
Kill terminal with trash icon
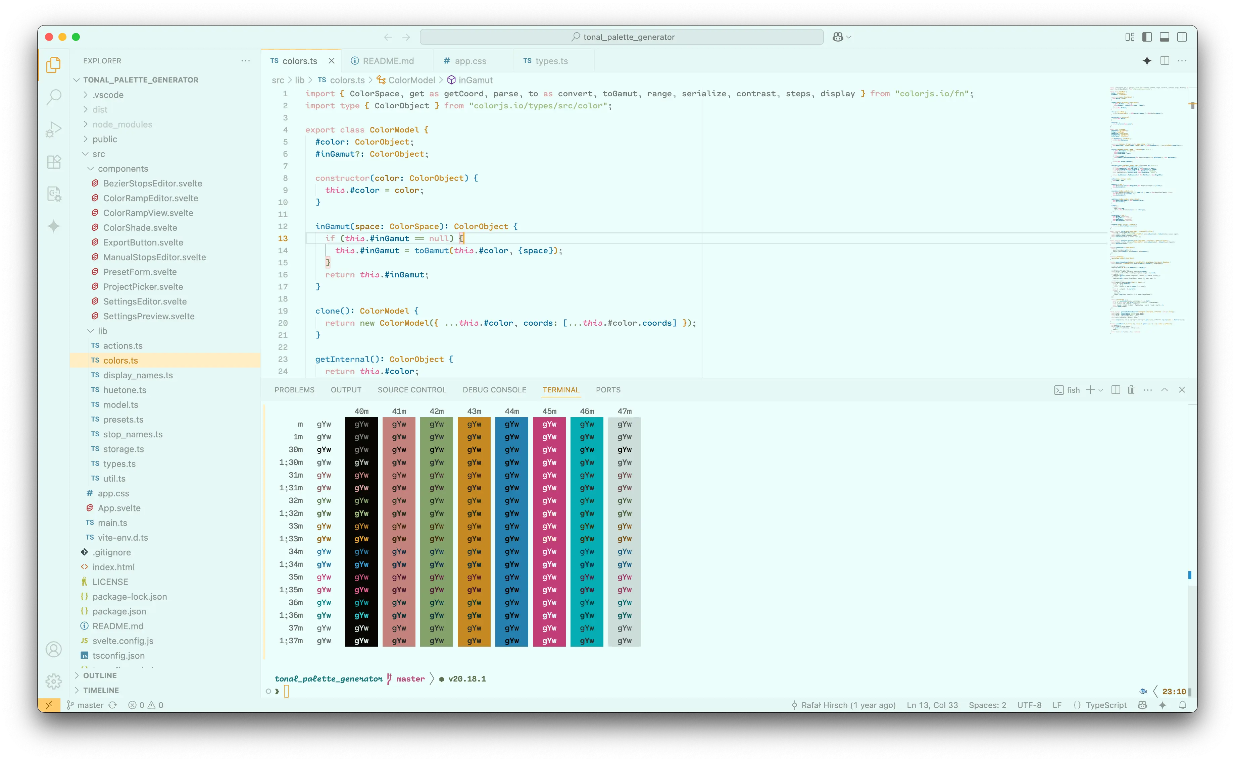1131,390
